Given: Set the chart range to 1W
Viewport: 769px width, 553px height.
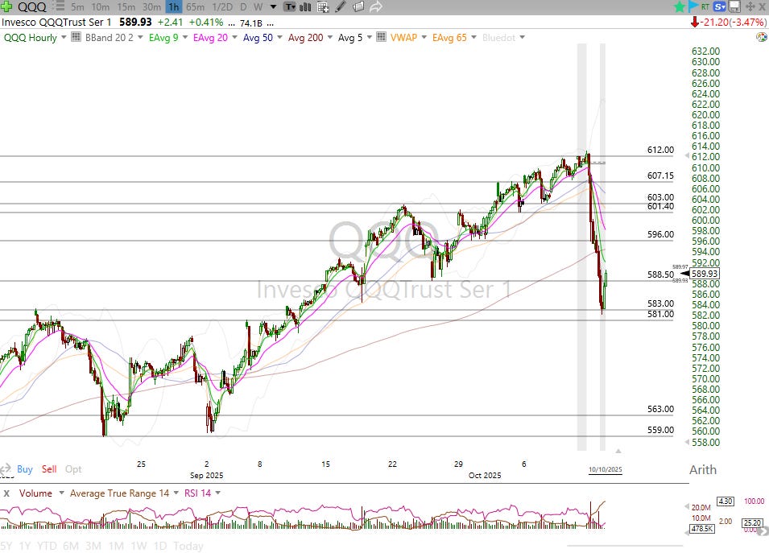Looking at the screenshot, I should pyautogui.click(x=139, y=546).
